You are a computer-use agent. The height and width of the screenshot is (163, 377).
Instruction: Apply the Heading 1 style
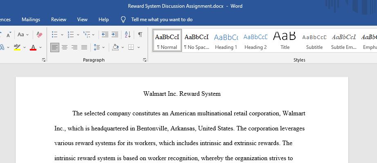(226, 40)
